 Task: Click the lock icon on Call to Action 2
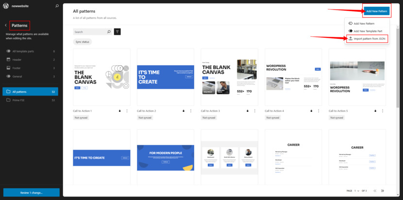pos(184,111)
